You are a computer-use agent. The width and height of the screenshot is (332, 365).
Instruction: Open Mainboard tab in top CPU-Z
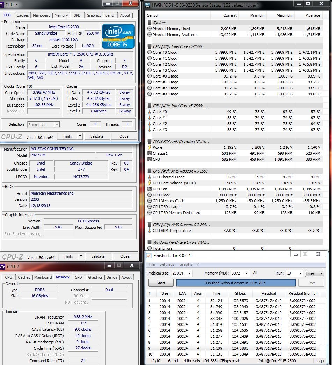click(42, 15)
